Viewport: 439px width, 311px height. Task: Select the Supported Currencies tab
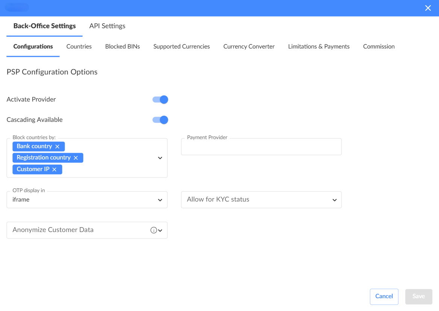coord(181,47)
